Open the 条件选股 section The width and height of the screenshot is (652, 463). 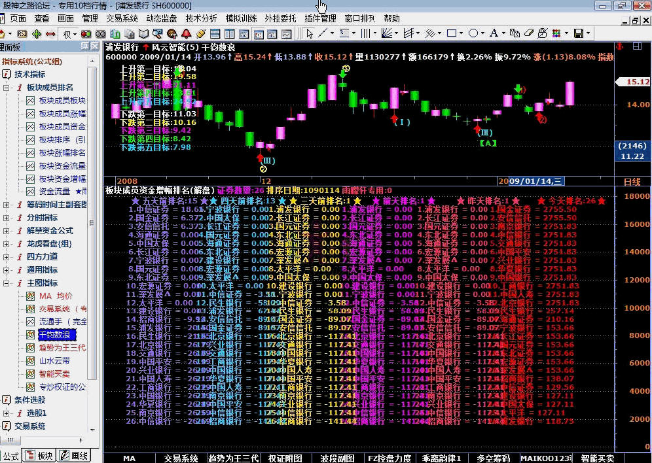[29, 400]
